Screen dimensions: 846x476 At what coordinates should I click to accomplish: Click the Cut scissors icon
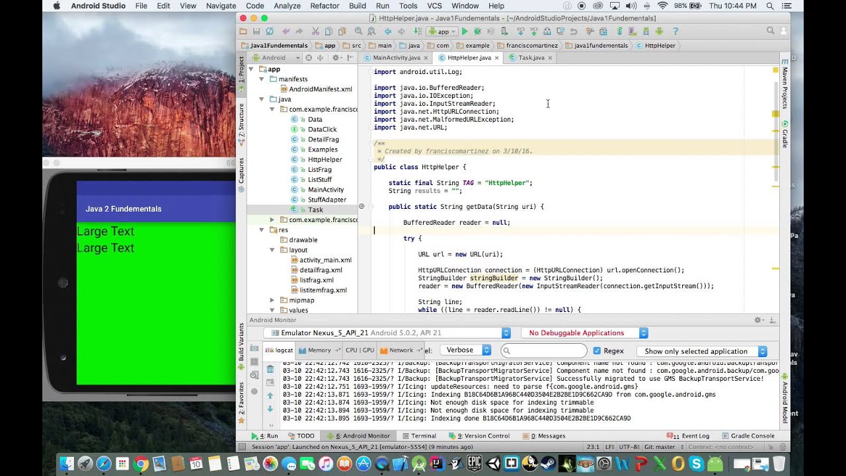coord(315,31)
